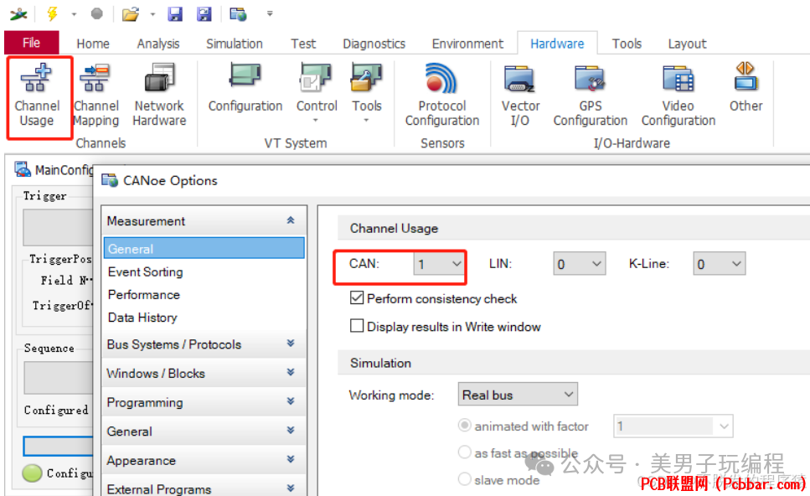Open the animation factor dropdown
The image size is (810, 496).
pyautogui.click(x=673, y=426)
